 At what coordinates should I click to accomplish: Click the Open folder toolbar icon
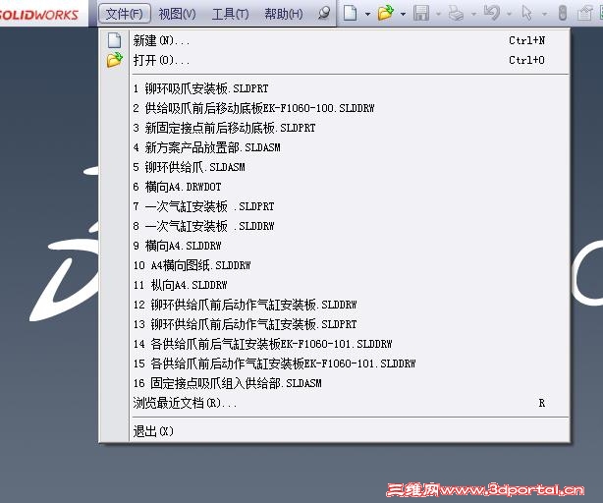click(385, 13)
